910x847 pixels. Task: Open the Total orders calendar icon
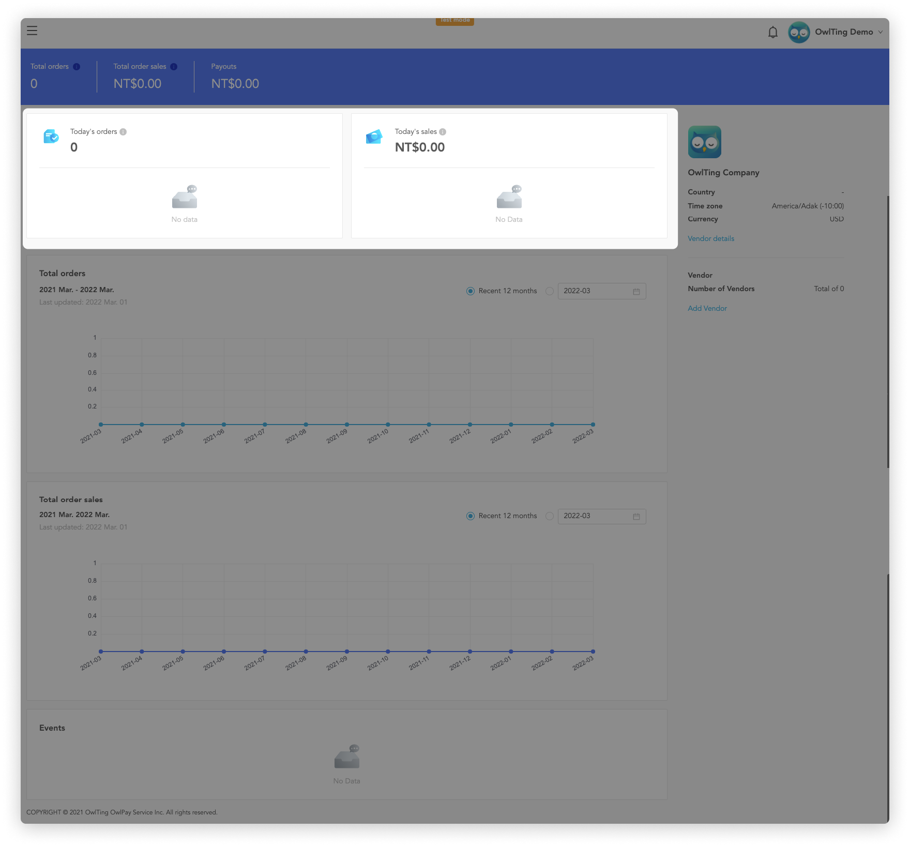[x=636, y=292]
